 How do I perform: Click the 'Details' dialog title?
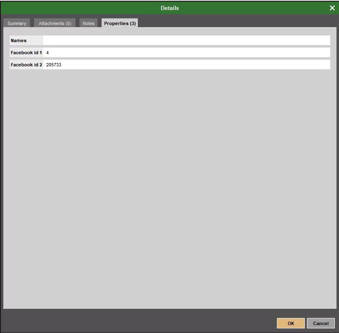170,8
